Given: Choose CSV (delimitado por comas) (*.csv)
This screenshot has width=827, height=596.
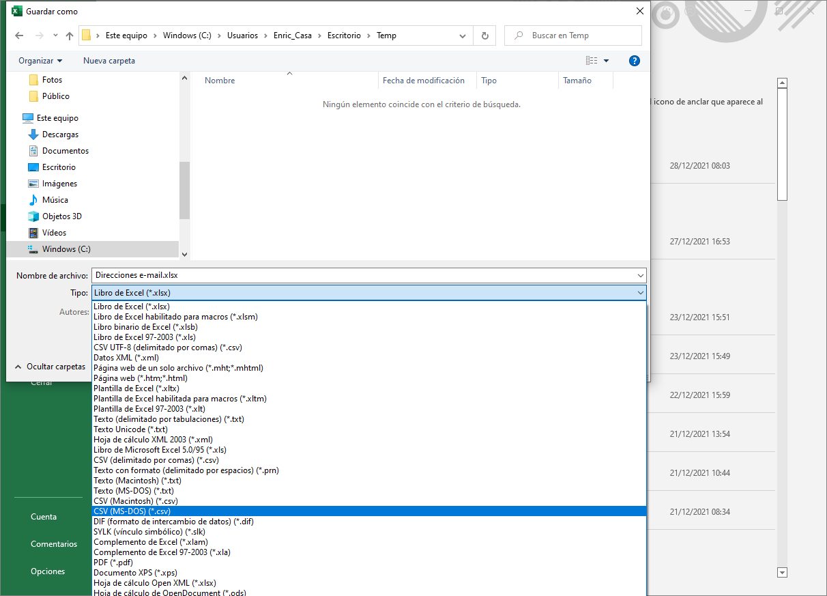Looking at the screenshot, I should coord(369,460).
